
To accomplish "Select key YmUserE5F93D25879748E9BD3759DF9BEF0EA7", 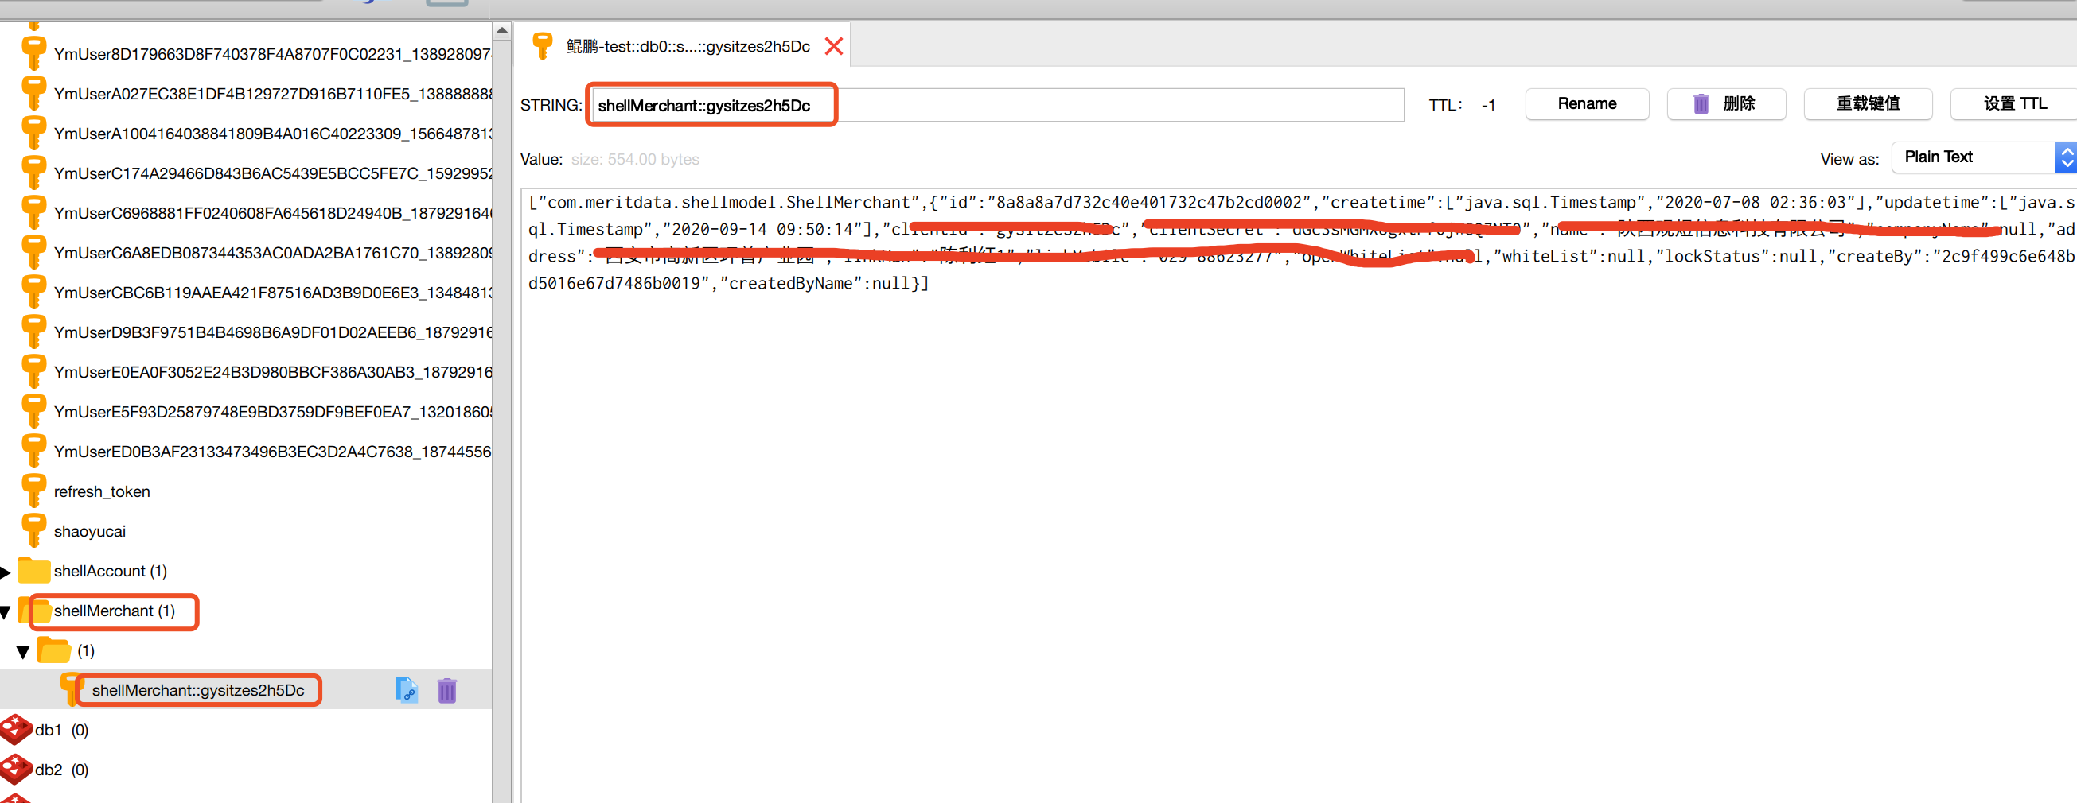I will (x=272, y=412).
